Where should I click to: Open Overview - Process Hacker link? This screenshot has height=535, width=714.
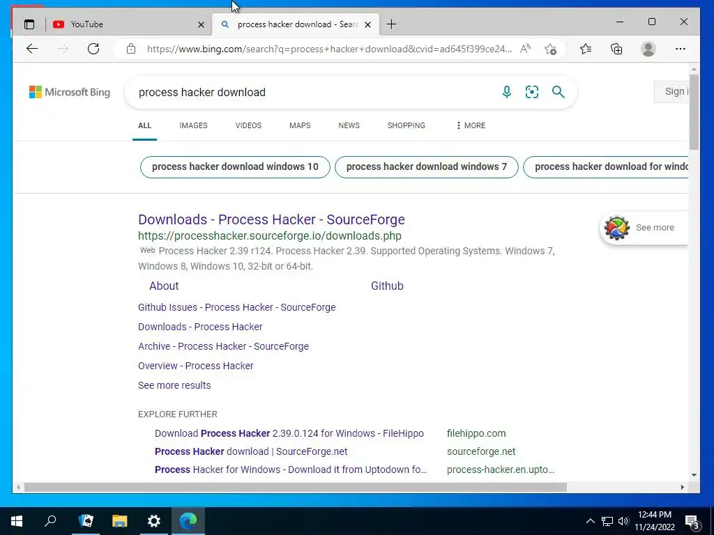(196, 366)
